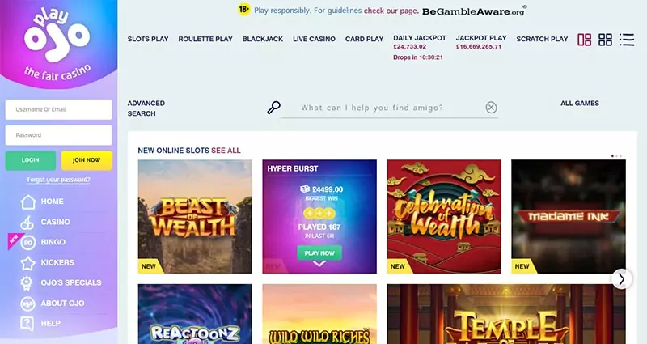Screen dimensions: 647x344
Task: Select the carousel page indicator dots
Action: (x=616, y=156)
